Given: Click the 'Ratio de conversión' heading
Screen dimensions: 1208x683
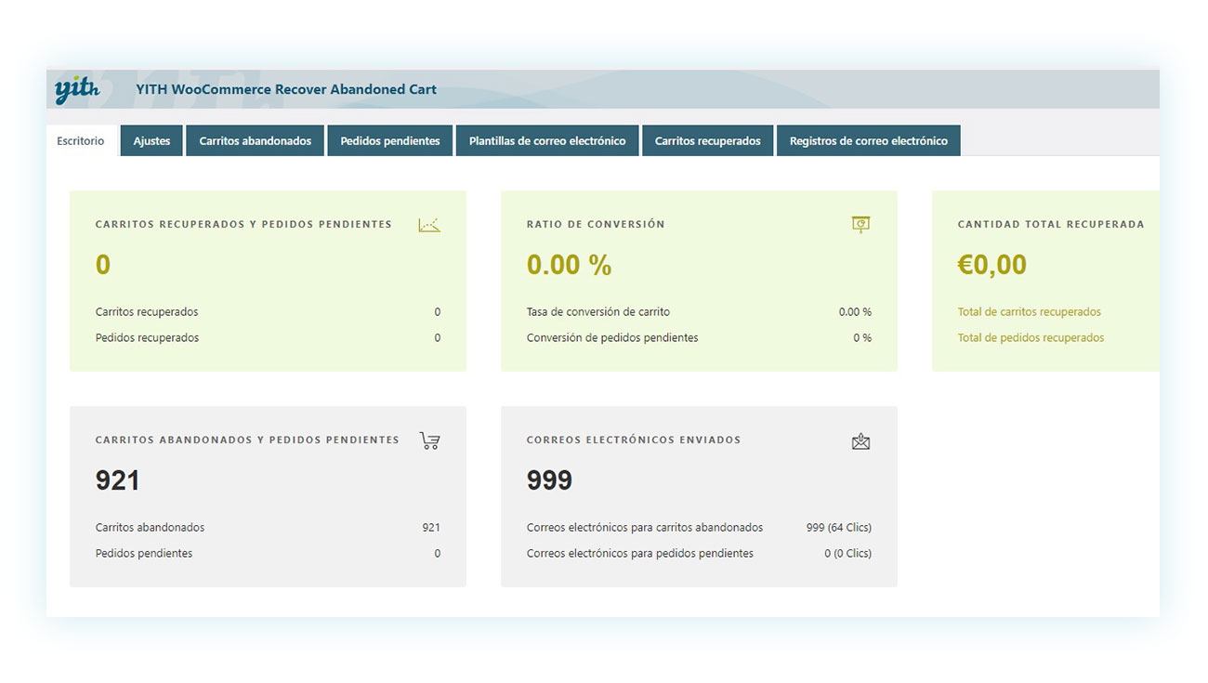Looking at the screenshot, I should click(596, 224).
